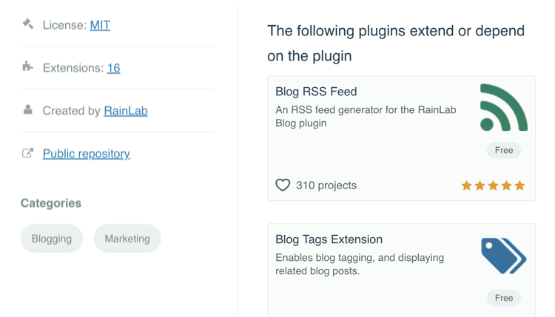
Task: Favorite Blog RSS Feed with heart icon
Action: click(283, 185)
